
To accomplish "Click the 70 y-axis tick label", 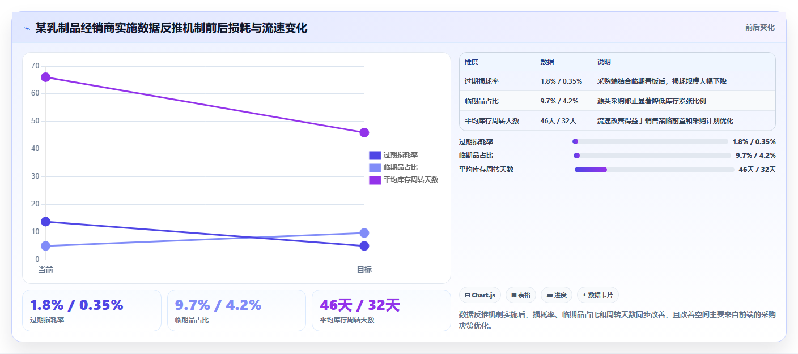I will [x=35, y=66].
